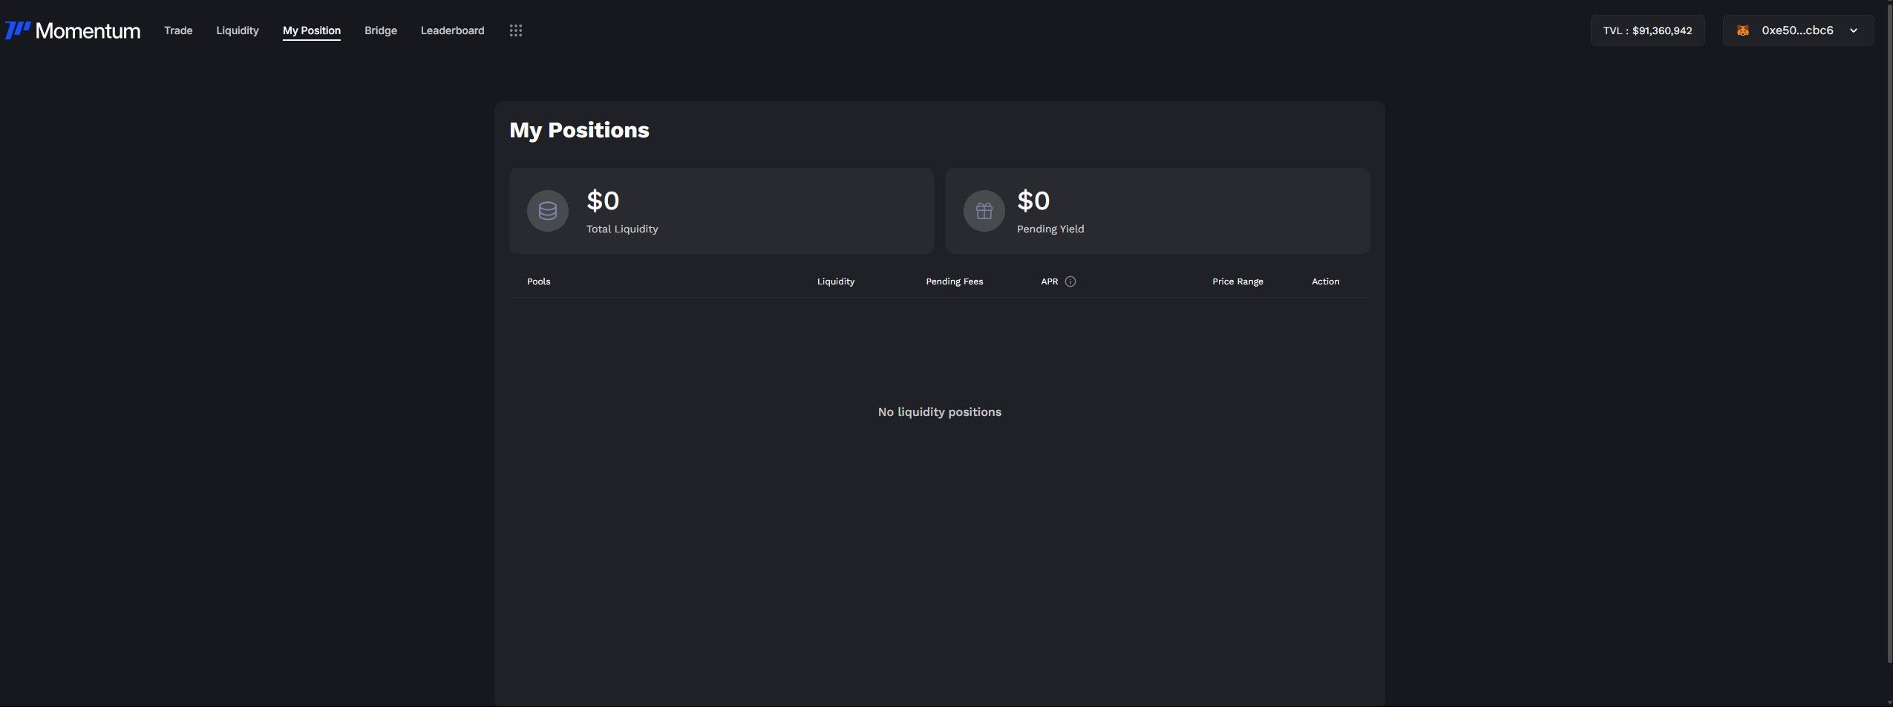The width and height of the screenshot is (1893, 707).
Task: Click the TVL value badge
Action: [1647, 30]
